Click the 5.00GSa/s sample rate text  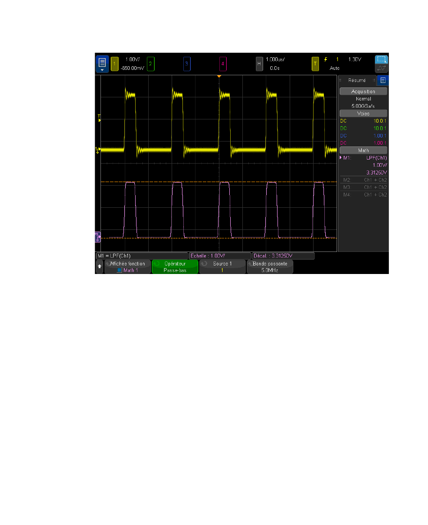click(x=363, y=106)
